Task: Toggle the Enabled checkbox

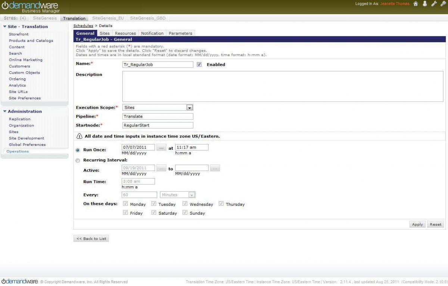Action: point(199,64)
